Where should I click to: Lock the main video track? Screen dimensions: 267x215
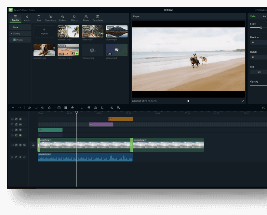(16, 145)
